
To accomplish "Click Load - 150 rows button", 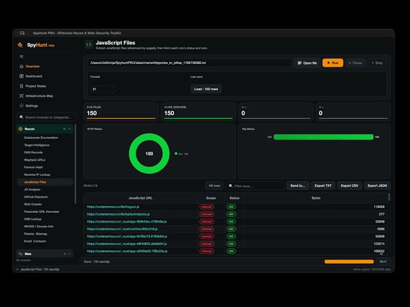I will [206, 89].
